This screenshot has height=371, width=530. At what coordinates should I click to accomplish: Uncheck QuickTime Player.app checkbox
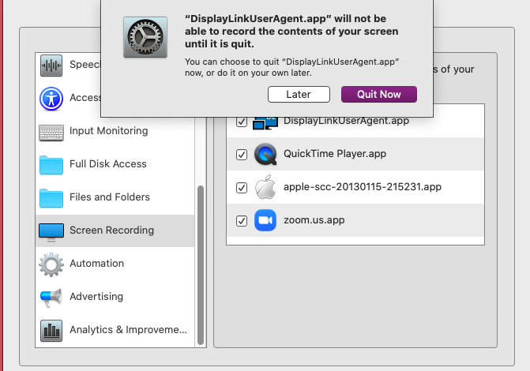point(242,155)
